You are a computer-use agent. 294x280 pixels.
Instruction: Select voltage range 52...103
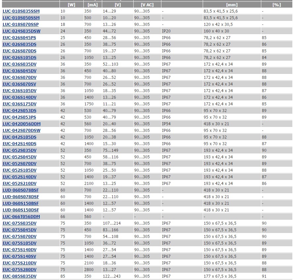(110, 64)
